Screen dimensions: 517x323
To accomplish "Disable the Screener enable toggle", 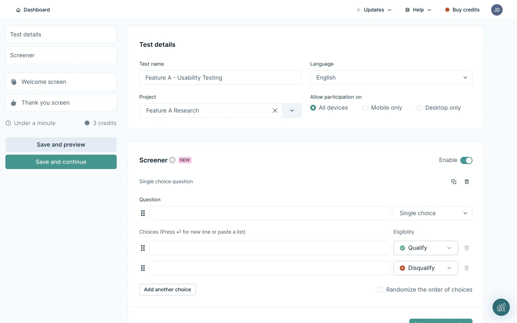I will pyautogui.click(x=466, y=160).
